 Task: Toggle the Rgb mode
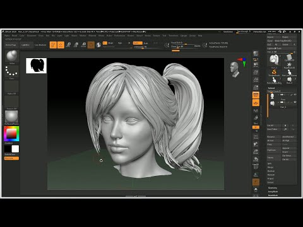click(x=120, y=43)
